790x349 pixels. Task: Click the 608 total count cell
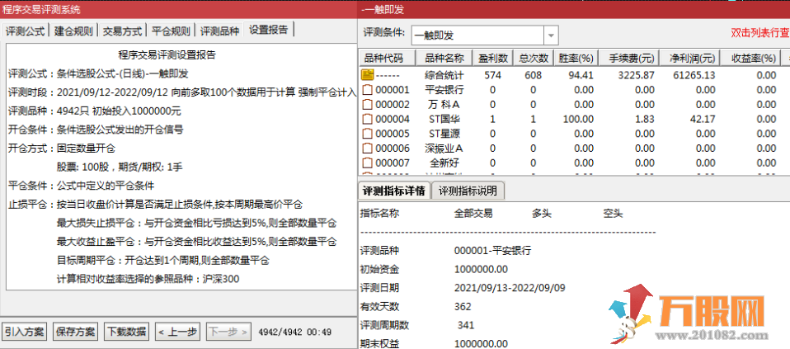coord(533,76)
